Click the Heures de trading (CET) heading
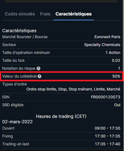This screenshot has height=151, width=124. [61, 116]
